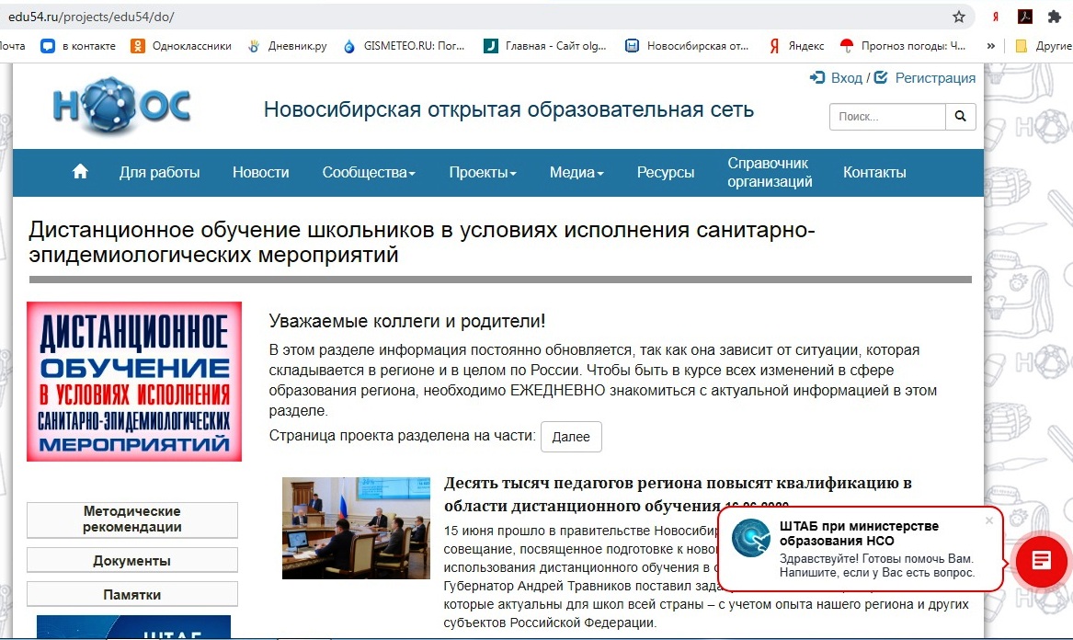The height and width of the screenshot is (640, 1073).
Task: Close the ШТАБ chat popup
Action: click(988, 520)
